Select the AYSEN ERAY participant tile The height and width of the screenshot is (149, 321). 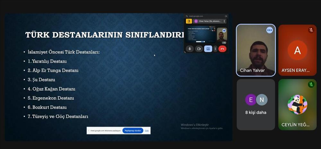297,50
